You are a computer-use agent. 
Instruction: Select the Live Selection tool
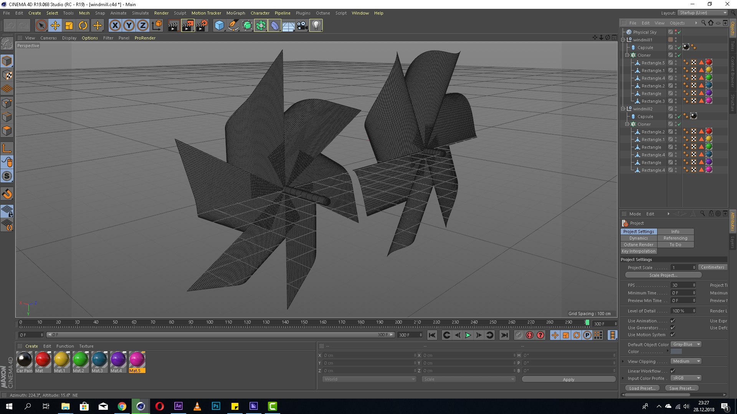coord(41,26)
